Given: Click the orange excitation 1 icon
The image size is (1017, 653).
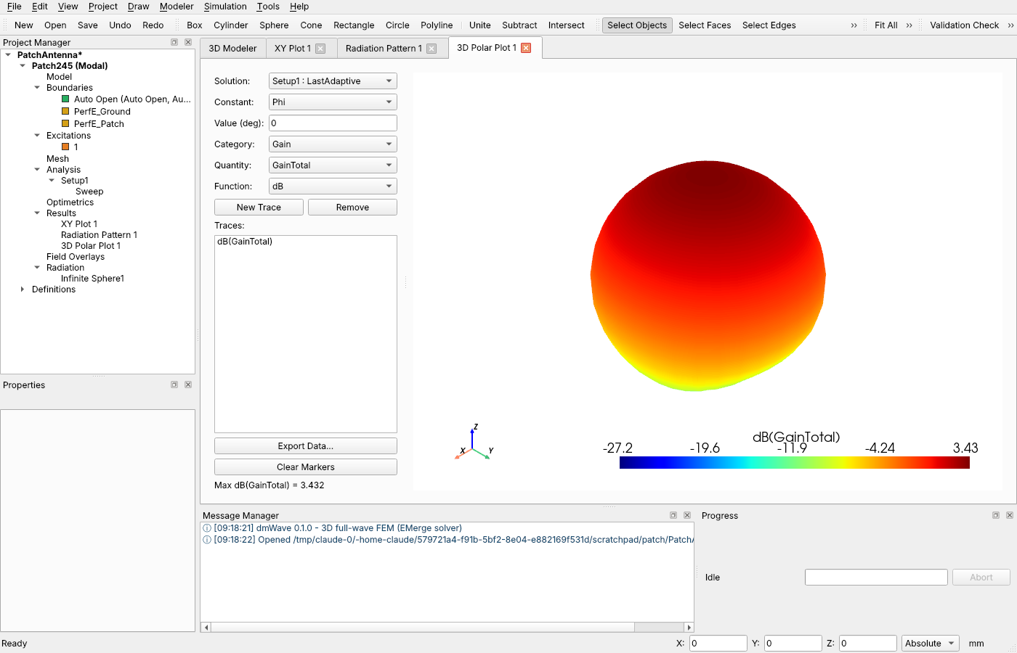Looking at the screenshot, I should click(x=65, y=147).
